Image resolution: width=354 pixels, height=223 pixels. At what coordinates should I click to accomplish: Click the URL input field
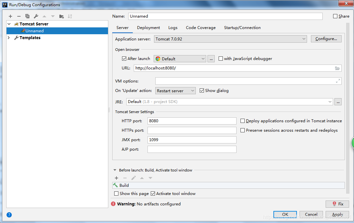click(238, 68)
